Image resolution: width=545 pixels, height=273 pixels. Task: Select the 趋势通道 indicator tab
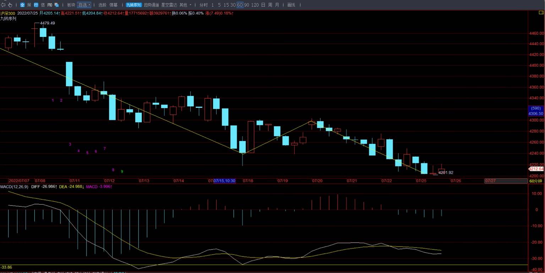(151, 5)
